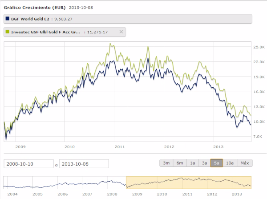Edit the end date 2013-10-08 field
Screen dimensions: 267x199
click(x=84, y=164)
